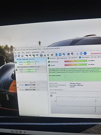This screenshot has height=135, width=101.
Task: Switch to the S.M.A.R.T. tab
Action: [73, 58]
